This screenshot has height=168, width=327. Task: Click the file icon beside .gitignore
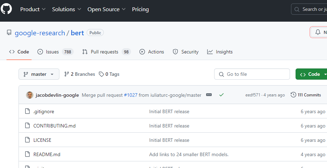coord(28,111)
